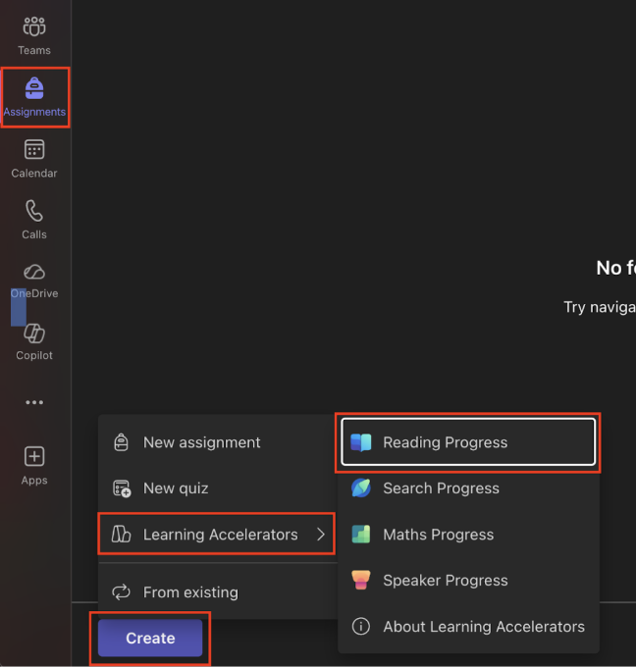Choose Maths Progress in submenu
The height and width of the screenshot is (667, 636).
tap(468, 535)
